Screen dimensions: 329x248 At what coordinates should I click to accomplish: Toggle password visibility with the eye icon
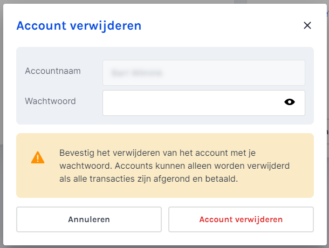pos(290,102)
